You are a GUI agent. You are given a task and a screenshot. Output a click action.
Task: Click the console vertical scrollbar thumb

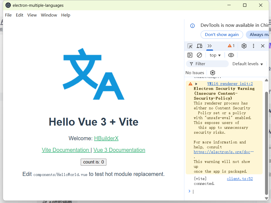266,143
